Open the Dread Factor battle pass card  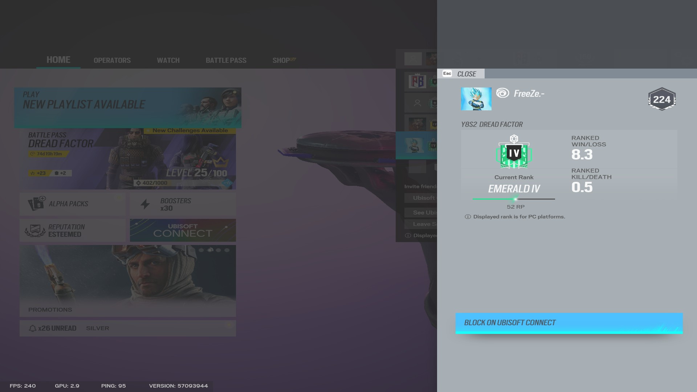click(128, 159)
